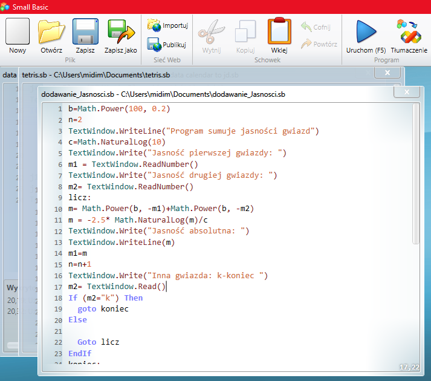Publish program with Publikuj icon
This screenshot has width=431, height=381.
point(167,45)
